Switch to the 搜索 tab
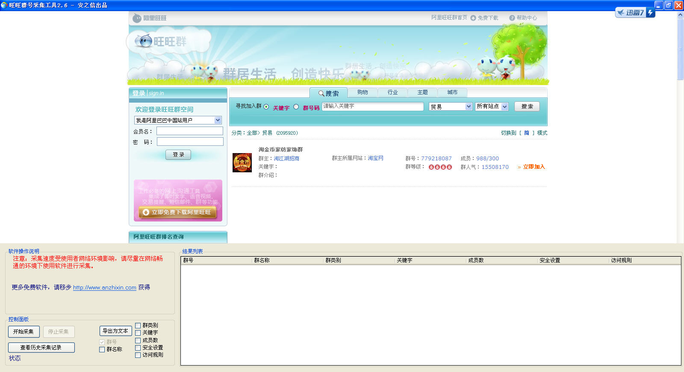The width and height of the screenshot is (684, 372). [x=328, y=93]
